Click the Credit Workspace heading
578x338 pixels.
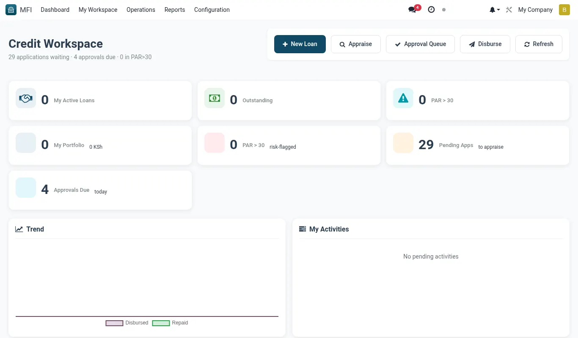55,44
